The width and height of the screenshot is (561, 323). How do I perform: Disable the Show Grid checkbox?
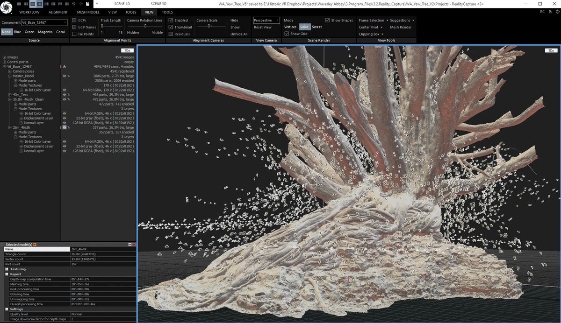[x=287, y=34]
